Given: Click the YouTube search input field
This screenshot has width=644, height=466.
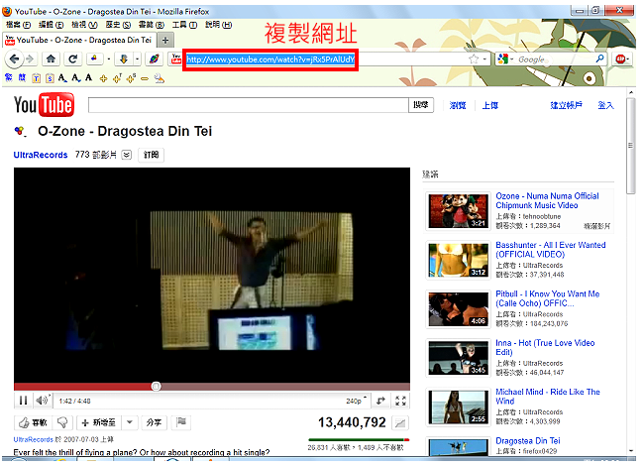Looking at the screenshot, I should [249, 105].
